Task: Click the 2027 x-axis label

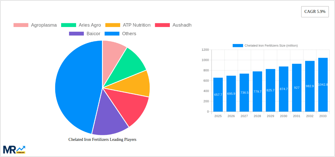Action: (244, 116)
